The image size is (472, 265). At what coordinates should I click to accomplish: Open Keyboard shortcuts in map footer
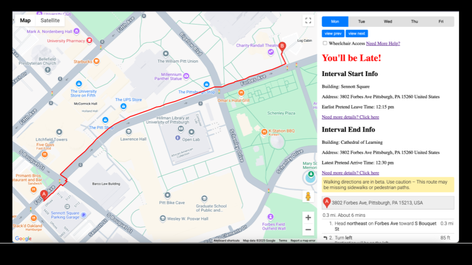pyautogui.click(x=226, y=240)
